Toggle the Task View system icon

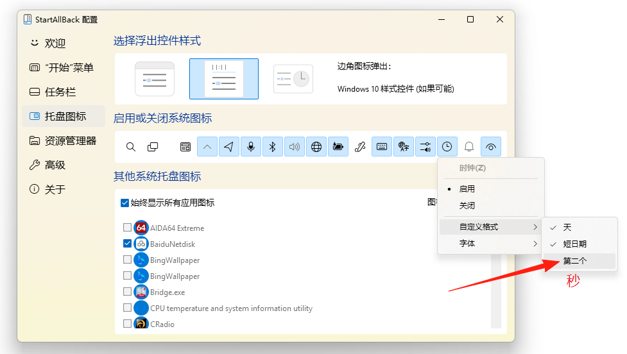tap(153, 147)
